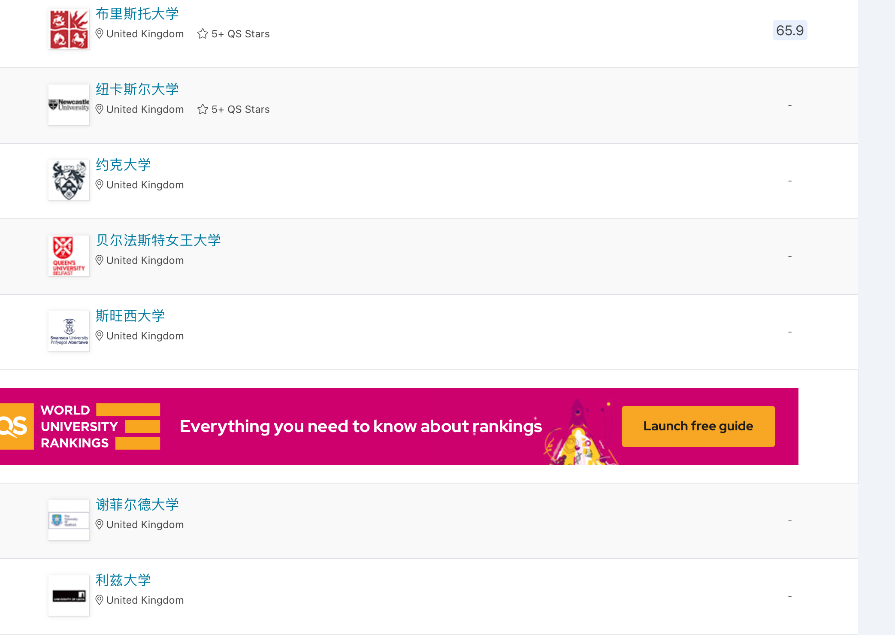Follow the 约克大学 university link
895x635 pixels.
click(x=123, y=165)
